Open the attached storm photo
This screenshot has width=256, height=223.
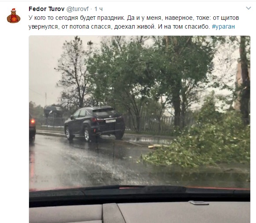(139, 129)
